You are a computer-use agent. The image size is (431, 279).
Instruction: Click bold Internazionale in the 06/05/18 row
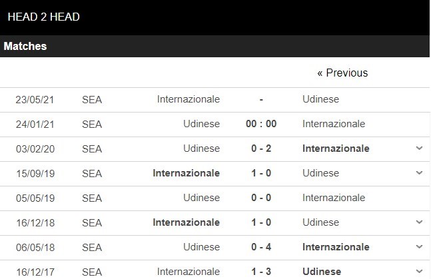336,247
